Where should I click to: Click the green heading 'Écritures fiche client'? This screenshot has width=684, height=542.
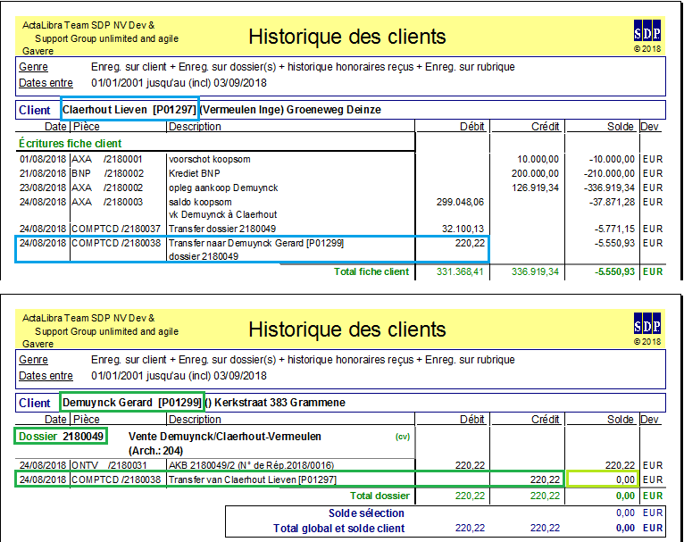[70, 144]
